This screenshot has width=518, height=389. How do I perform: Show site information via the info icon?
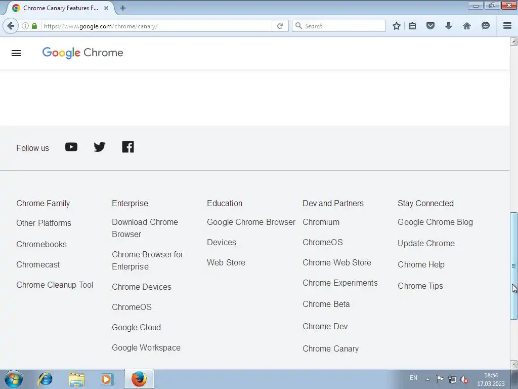click(25, 26)
